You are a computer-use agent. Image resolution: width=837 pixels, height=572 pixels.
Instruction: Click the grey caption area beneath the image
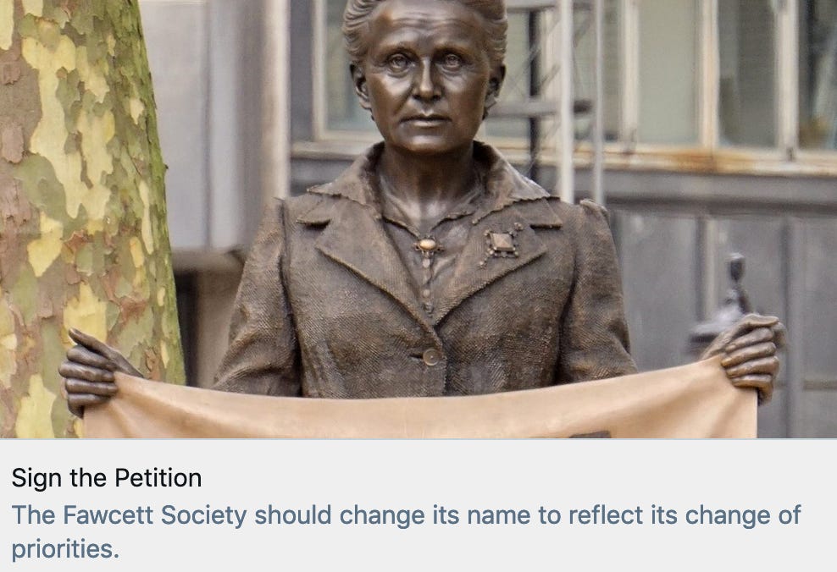[418, 505]
